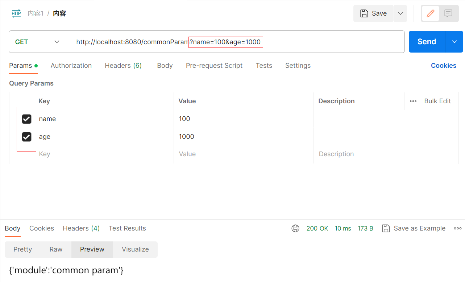Open the Test Results tab
The image size is (465, 282).
[x=127, y=228]
